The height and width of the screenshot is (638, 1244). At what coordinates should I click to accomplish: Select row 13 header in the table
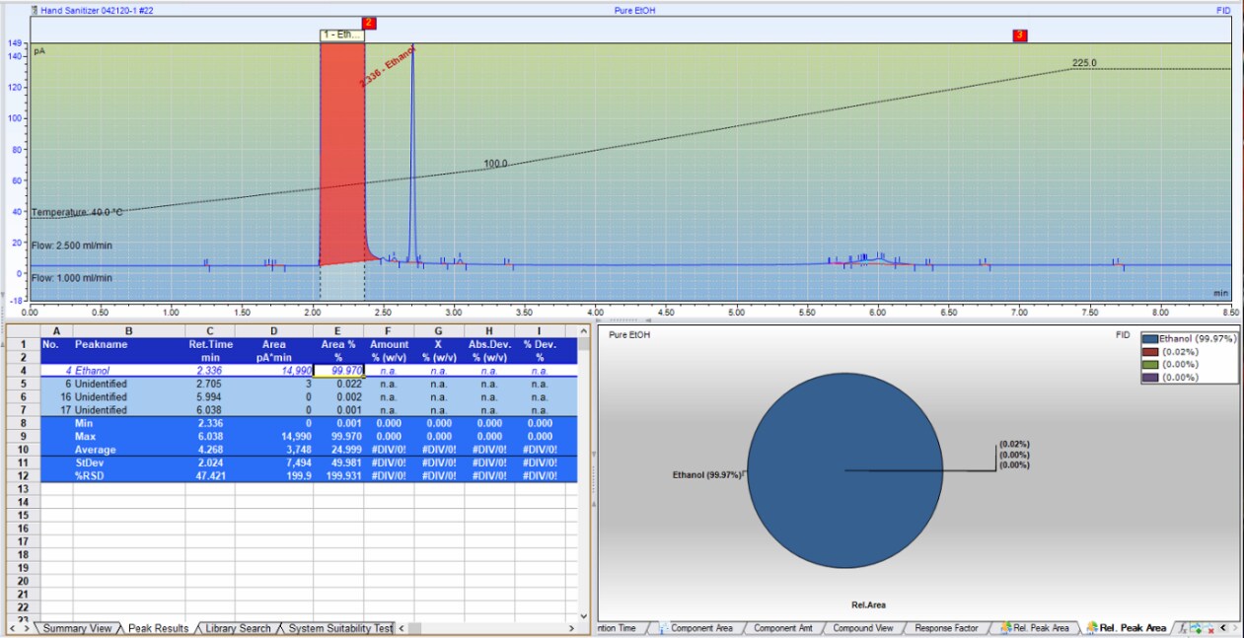tap(22, 489)
